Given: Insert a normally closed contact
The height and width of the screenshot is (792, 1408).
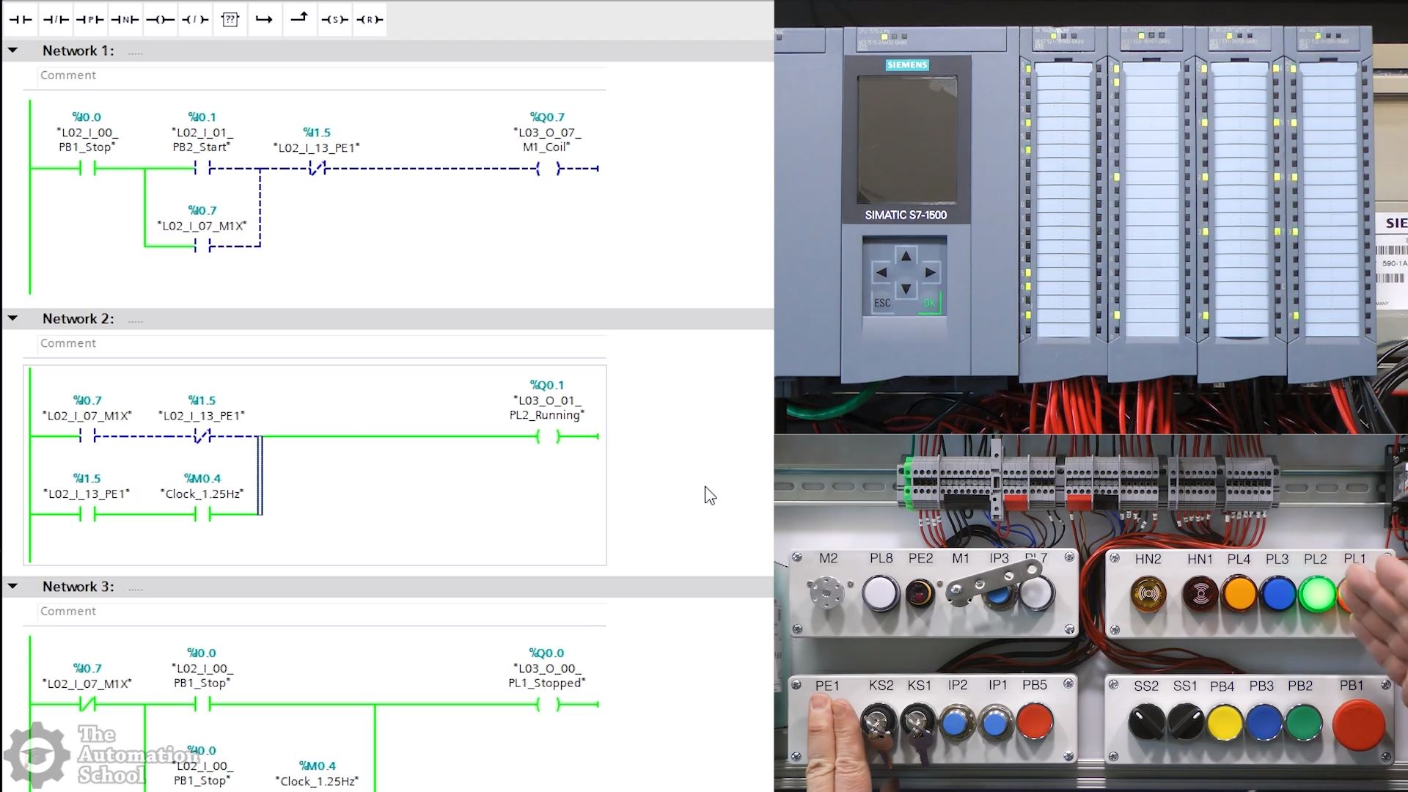Looking at the screenshot, I should click(x=56, y=20).
